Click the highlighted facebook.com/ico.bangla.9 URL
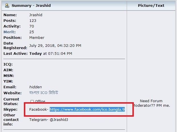This screenshot has height=132, width=177. click(x=87, y=109)
